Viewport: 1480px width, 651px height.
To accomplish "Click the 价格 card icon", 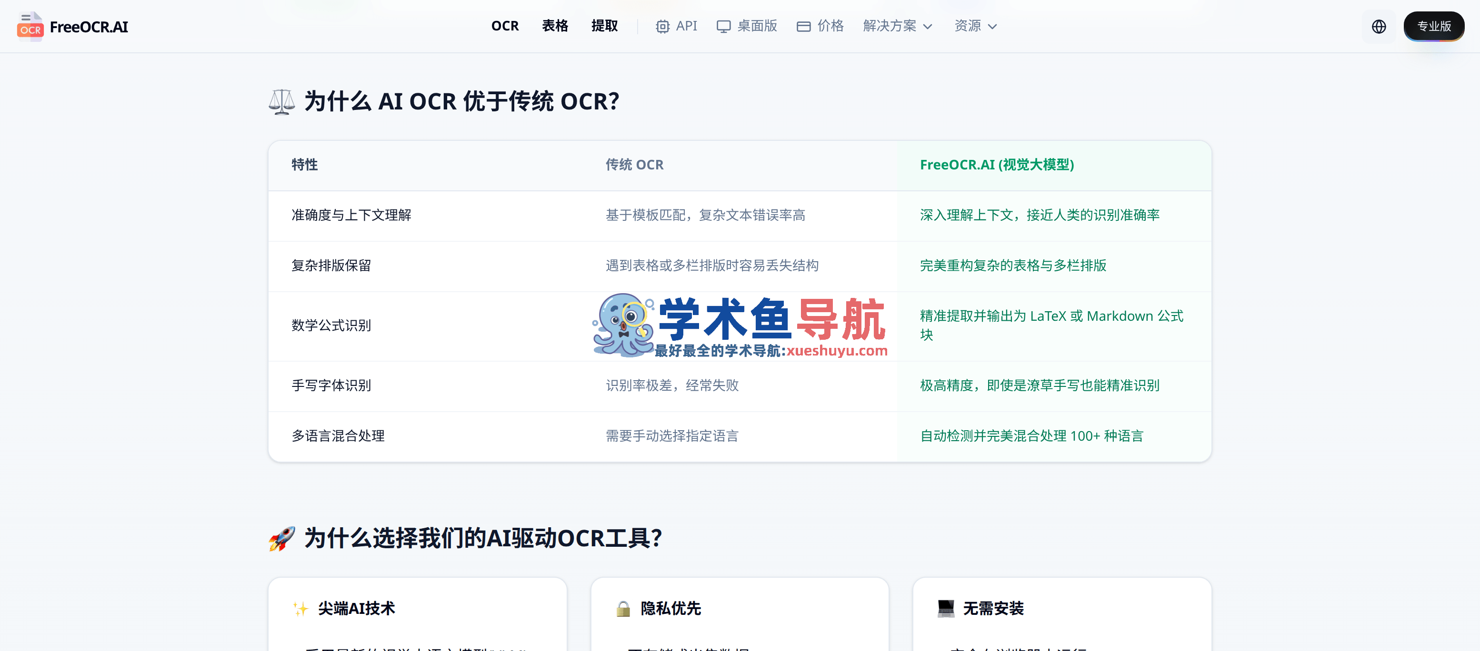I will [x=803, y=26].
